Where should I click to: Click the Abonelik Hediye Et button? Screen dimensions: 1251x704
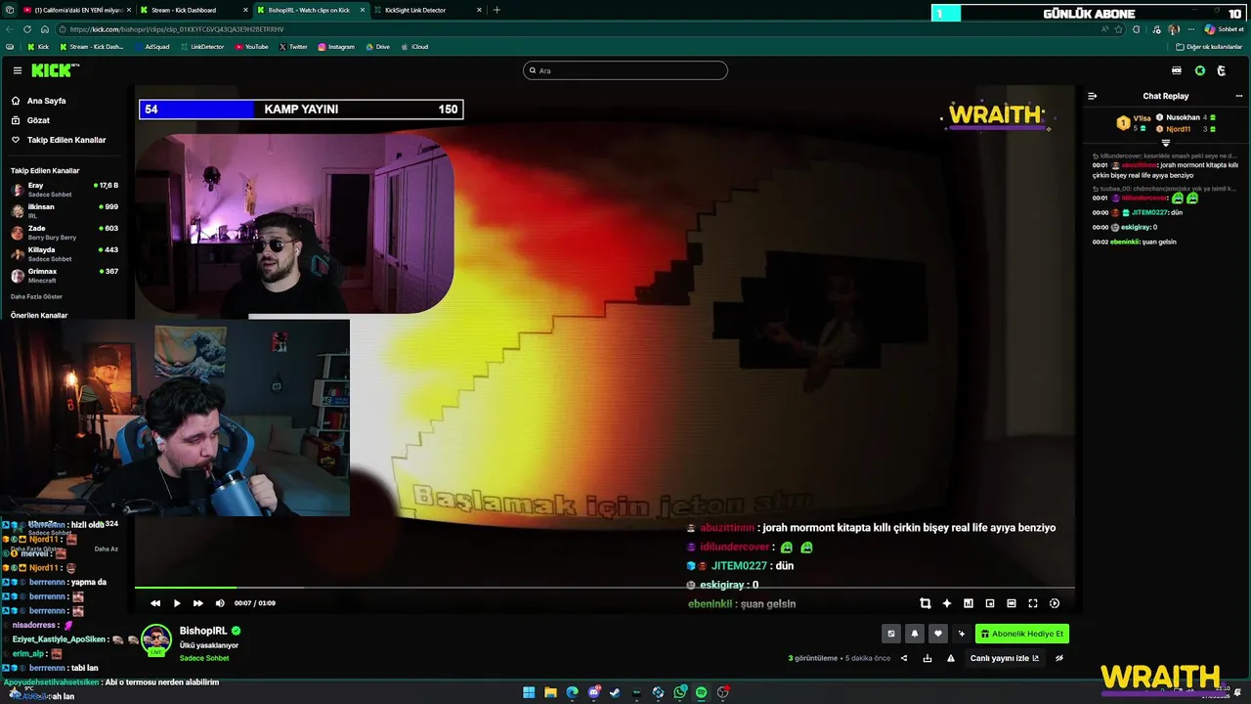1021,634
